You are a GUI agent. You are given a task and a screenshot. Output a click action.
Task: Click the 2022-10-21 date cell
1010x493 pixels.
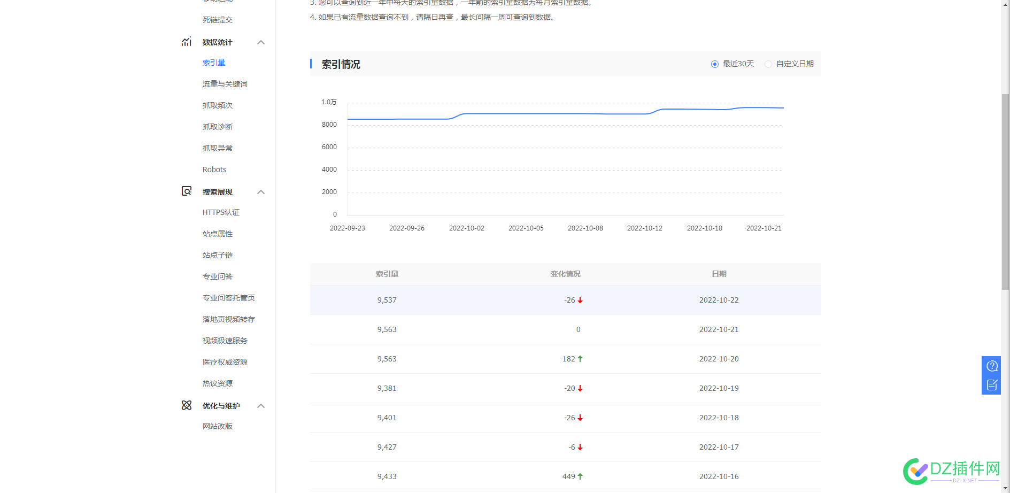[x=719, y=329]
